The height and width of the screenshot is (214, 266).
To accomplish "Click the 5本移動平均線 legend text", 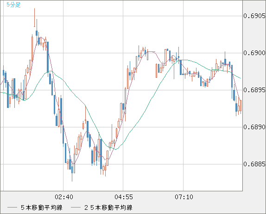I will (42, 208).
